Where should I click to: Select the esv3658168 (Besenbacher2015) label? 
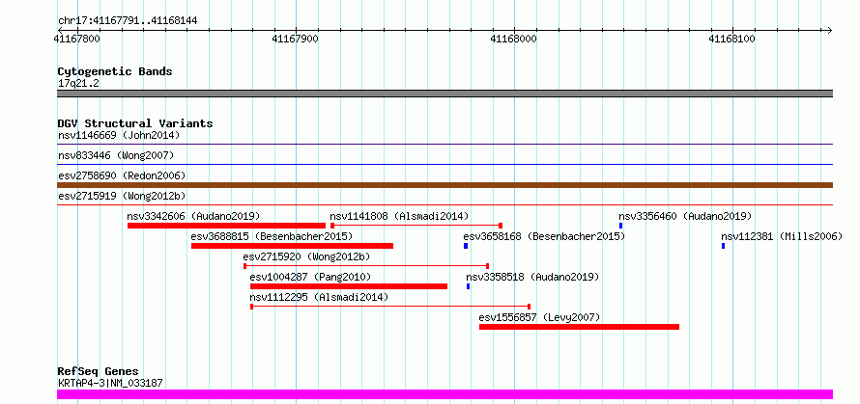pos(544,236)
